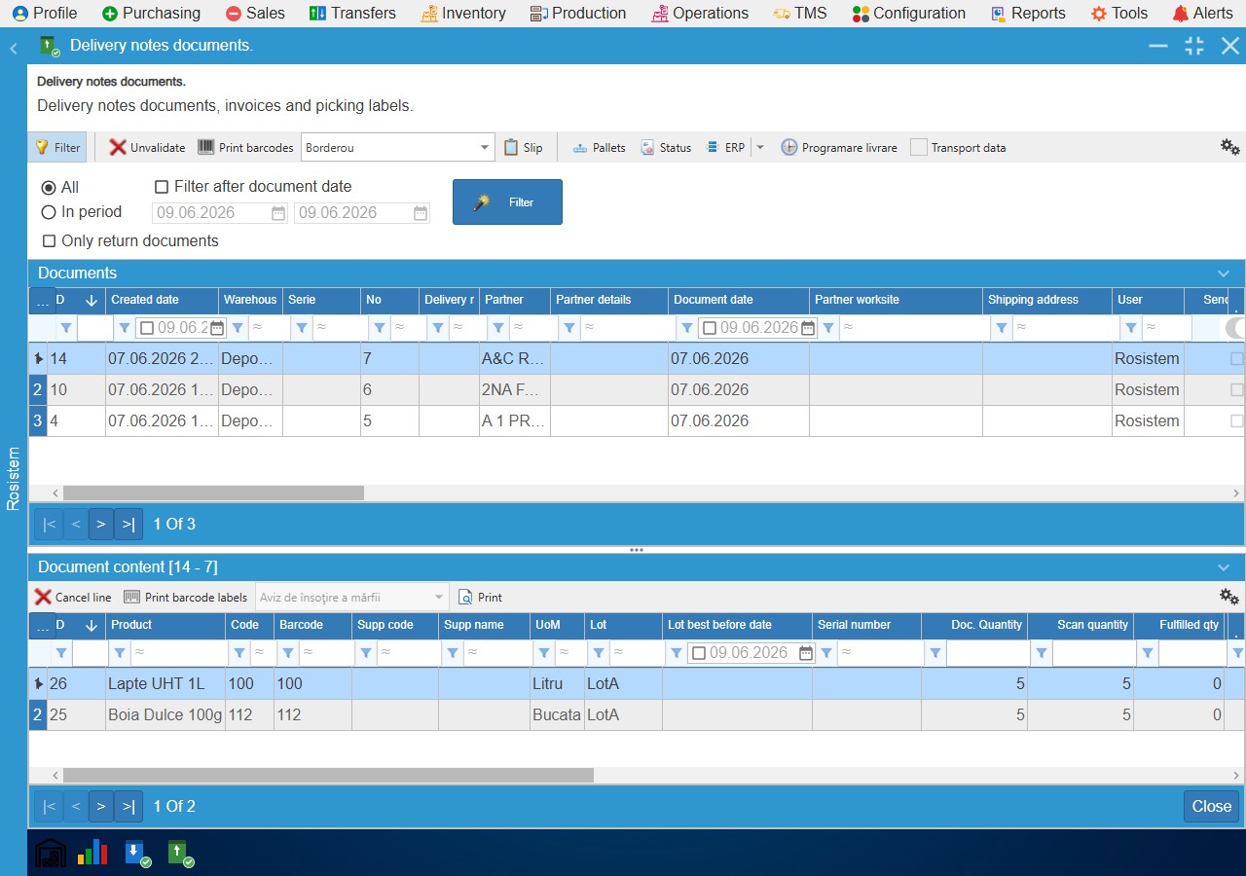Open Document date filter calendar dropdown
Viewport: 1246px width, 876px height.
click(807, 328)
